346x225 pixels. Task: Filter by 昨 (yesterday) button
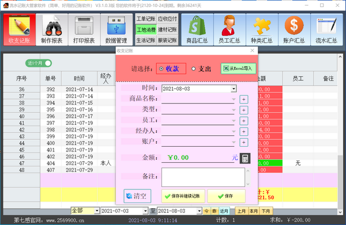coord(215,211)
